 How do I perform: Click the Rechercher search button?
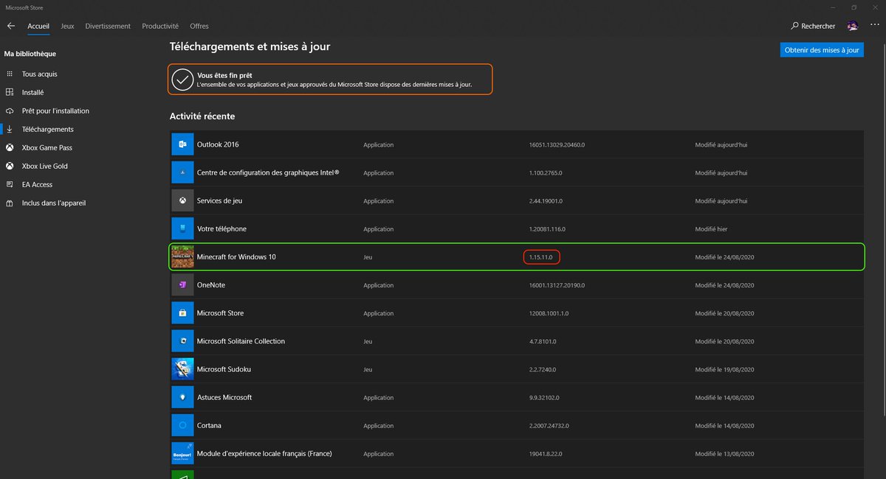pos(814,26)
